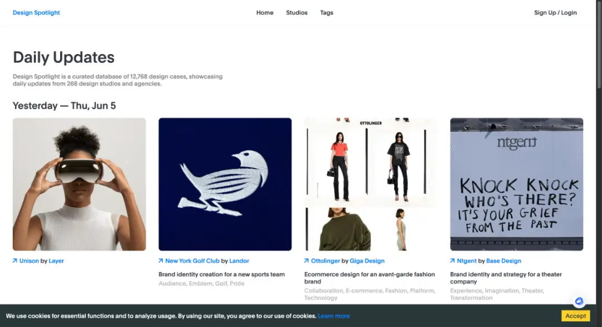602x327 pixels.
Task: Open the Layer studio link
Action: click(x=56, y=261)
